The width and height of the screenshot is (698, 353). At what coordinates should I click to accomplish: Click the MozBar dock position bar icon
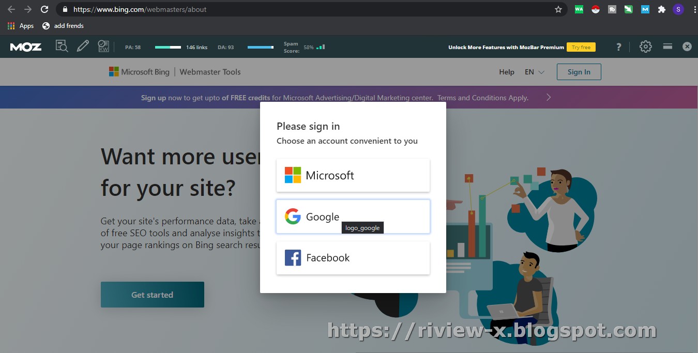point(667,47)
